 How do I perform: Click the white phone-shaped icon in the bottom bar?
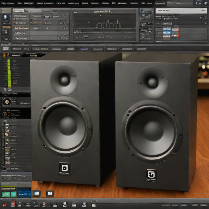click(x=65, y=205)
